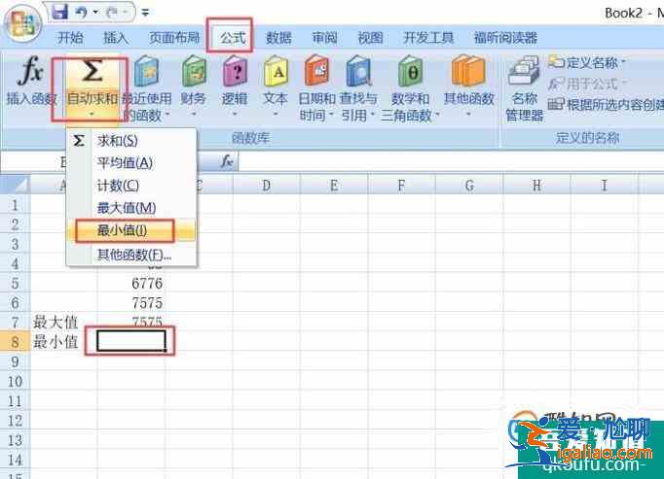Viewport: 664px width, 479px height.
Task: Click cell containing 6776
Action: pos(131,283)
